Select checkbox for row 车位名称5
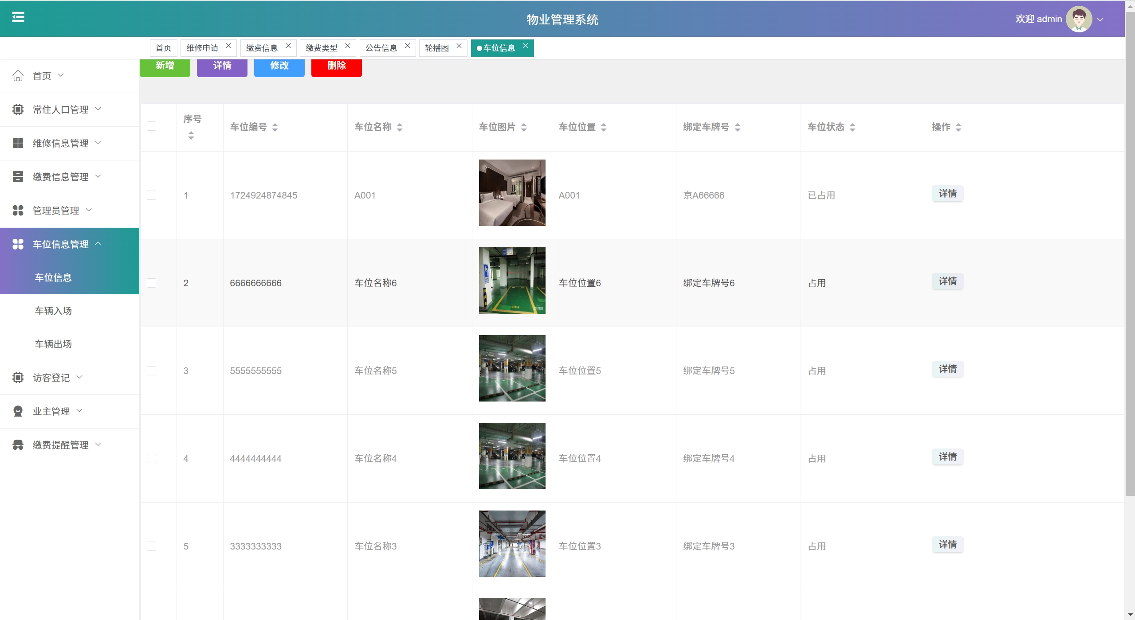Image resolution: width=1135 pixels, height=620 pixels. (151, 371)
